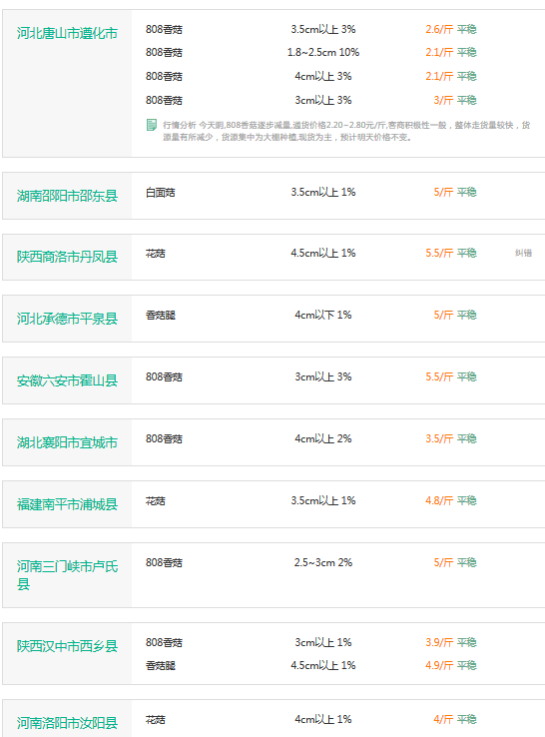Select 湖北襄阳市宜城市 region
Image resolution: width=545 pixels, height=737 pixels.
coord(67,442)
